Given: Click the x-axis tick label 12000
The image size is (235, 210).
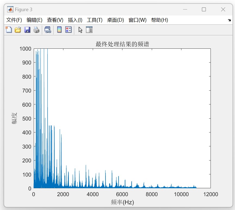Looking at the screenshot, I should pos(211,194).
